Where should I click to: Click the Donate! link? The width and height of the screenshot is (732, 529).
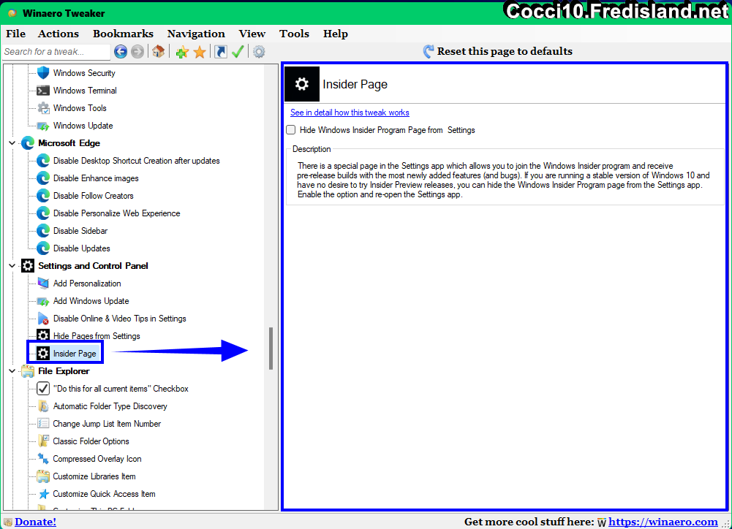click(x=36, y=522)
